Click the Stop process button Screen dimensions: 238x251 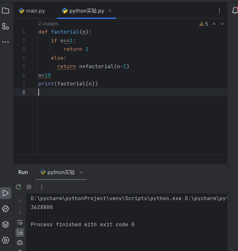29,187
